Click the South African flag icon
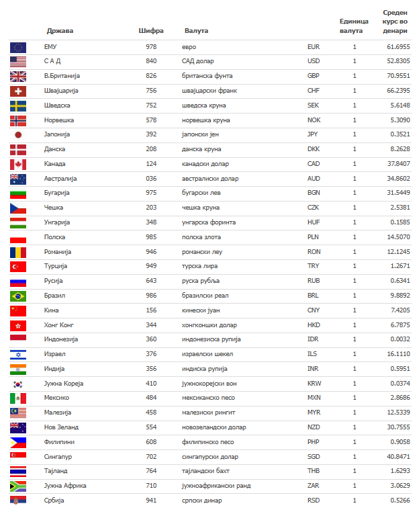419x516 pixels. pyautogui.click(x=18, y=486)
